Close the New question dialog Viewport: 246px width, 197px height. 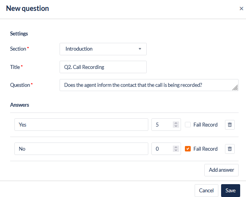(241, 9)
